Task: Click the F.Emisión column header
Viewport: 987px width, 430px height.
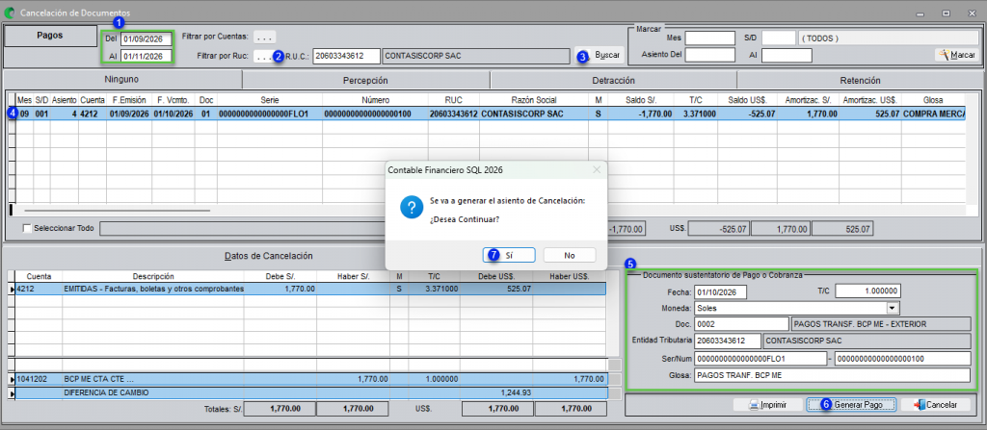Action: (129, 99)
